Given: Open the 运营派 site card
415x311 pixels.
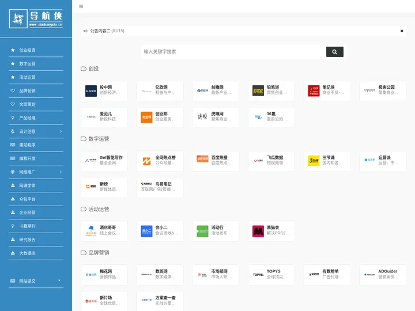Looking at the screenshot, I should (383, 161).
